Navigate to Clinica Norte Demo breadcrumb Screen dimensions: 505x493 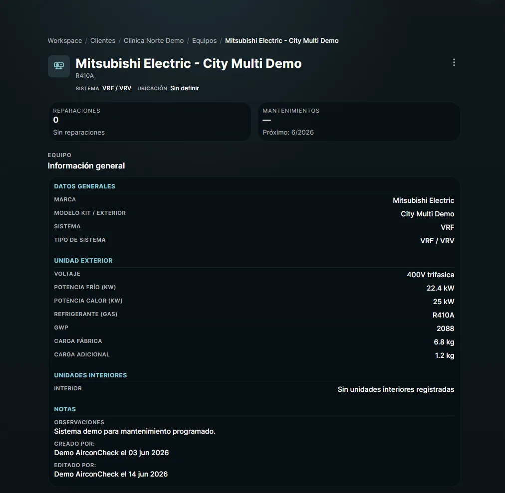pyautogui.click(x=154, y=40)
